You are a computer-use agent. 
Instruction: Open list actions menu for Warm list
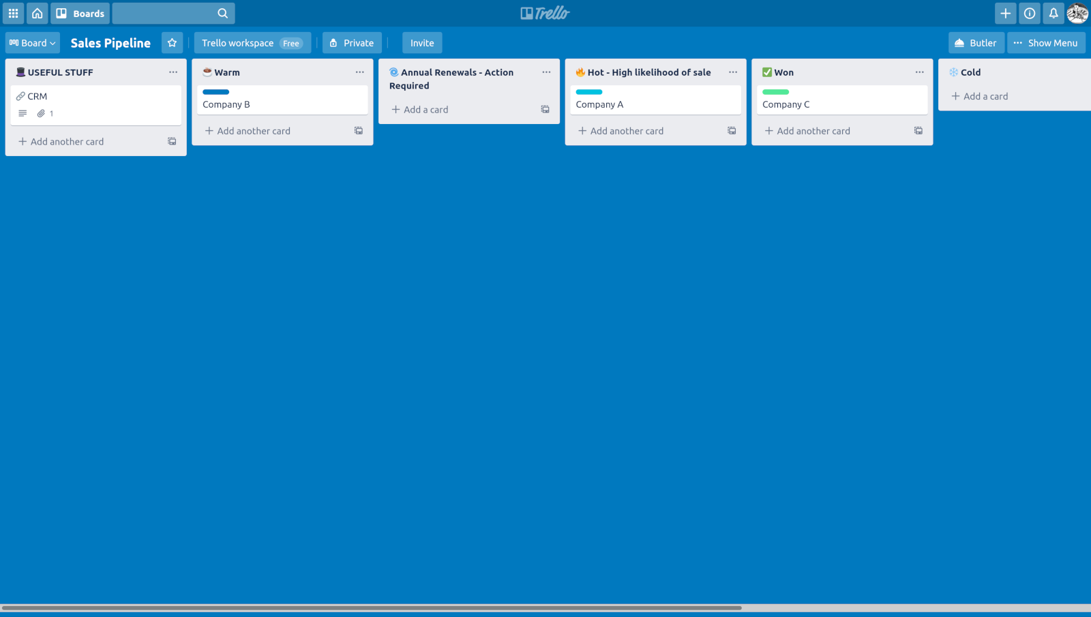point(360,72)
